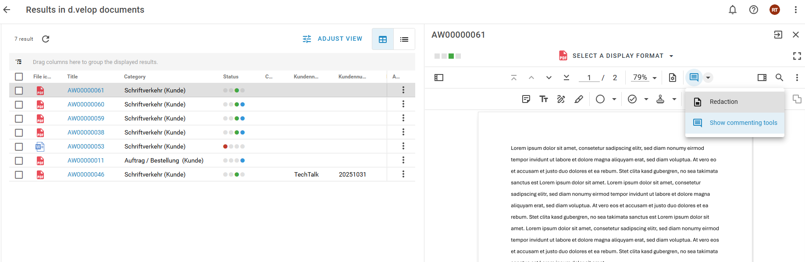
Task: Open the search in document magnifier
Action: tap(779, 78)
